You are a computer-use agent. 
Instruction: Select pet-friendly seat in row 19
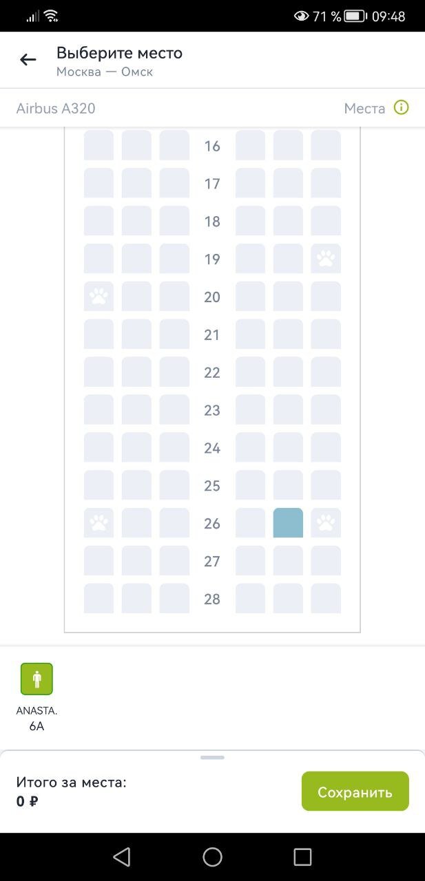click(326, 259)
